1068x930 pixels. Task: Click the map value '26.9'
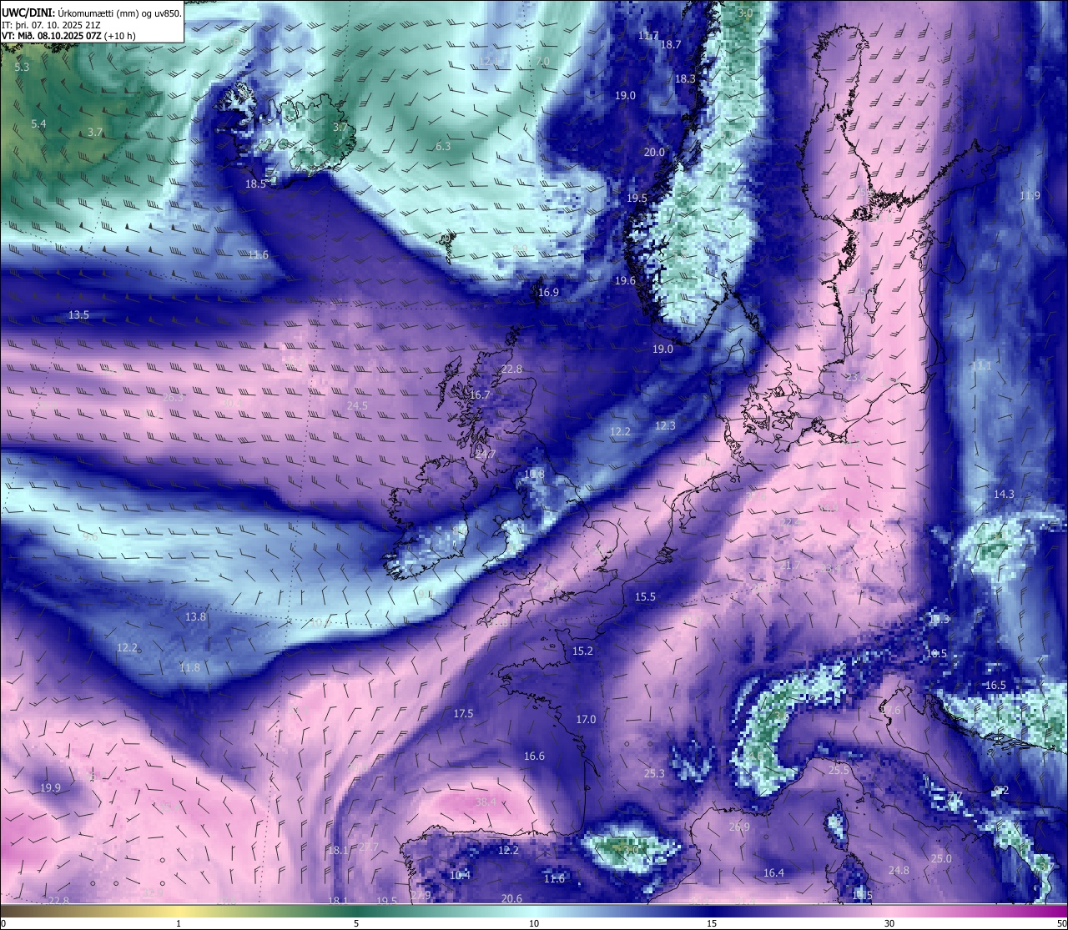pos(739,827)
